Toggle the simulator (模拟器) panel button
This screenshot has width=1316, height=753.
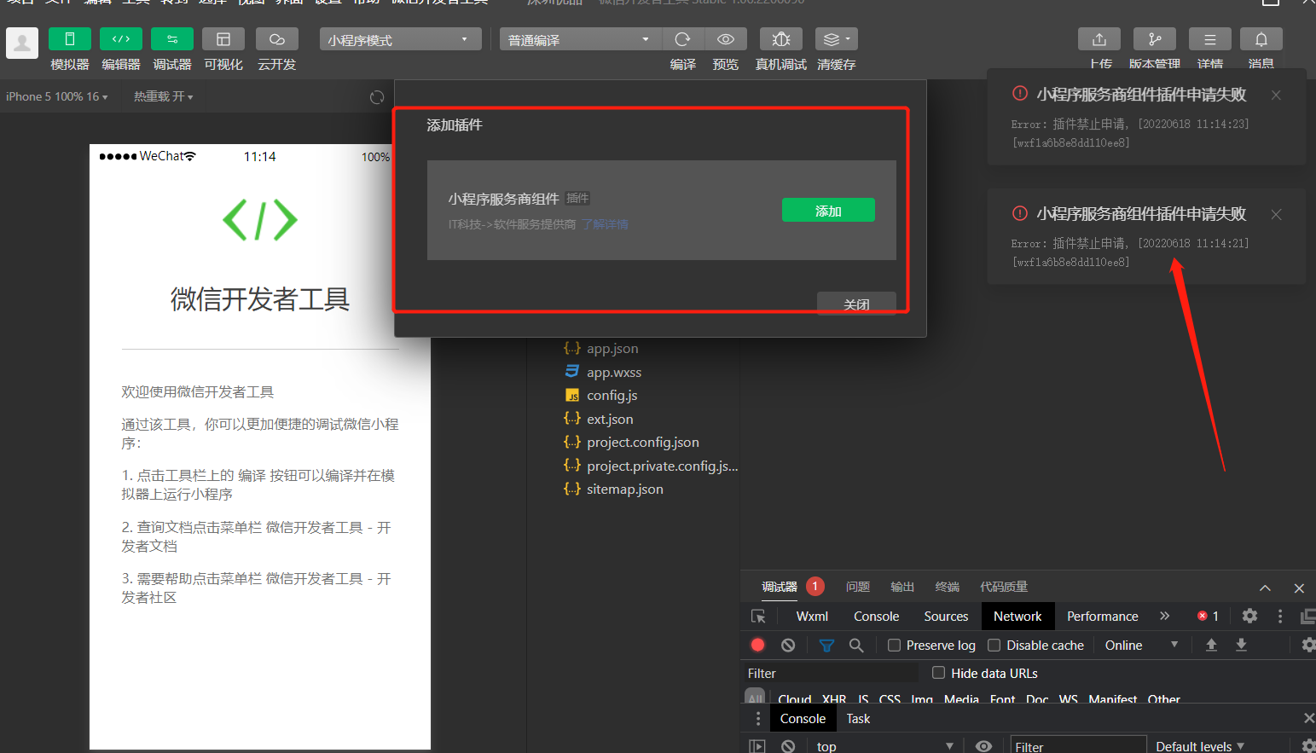(70, 39)
